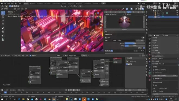Toggle the checkbox above Octane sphere radius
This screenshot has height=101, width=179.
(154, 73)
